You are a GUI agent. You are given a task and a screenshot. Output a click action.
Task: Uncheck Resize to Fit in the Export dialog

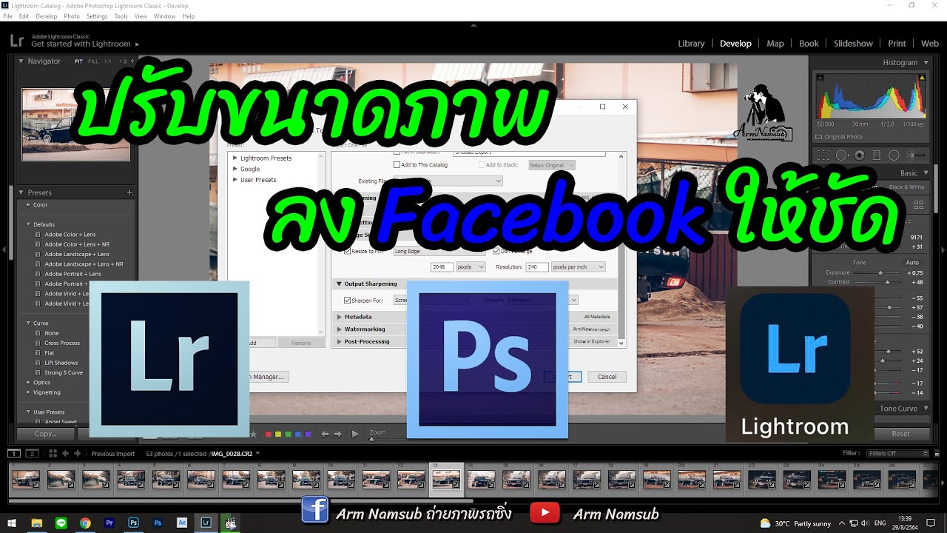347,252
